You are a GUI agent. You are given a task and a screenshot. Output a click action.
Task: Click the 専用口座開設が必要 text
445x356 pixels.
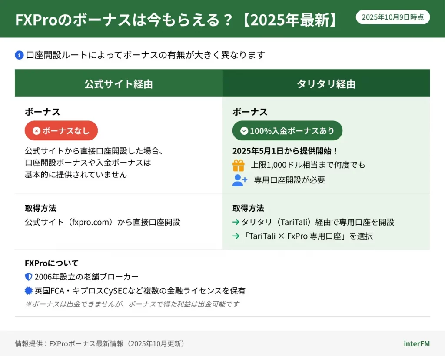coord(289,180)
